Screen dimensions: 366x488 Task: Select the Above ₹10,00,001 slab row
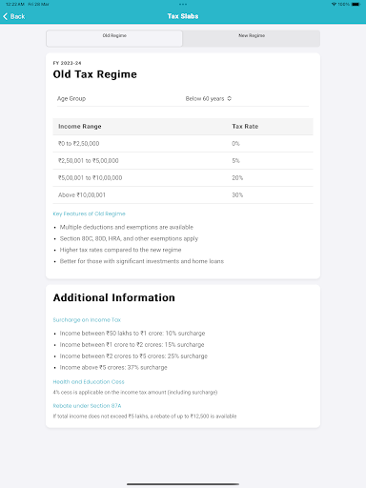coord(183,195)
